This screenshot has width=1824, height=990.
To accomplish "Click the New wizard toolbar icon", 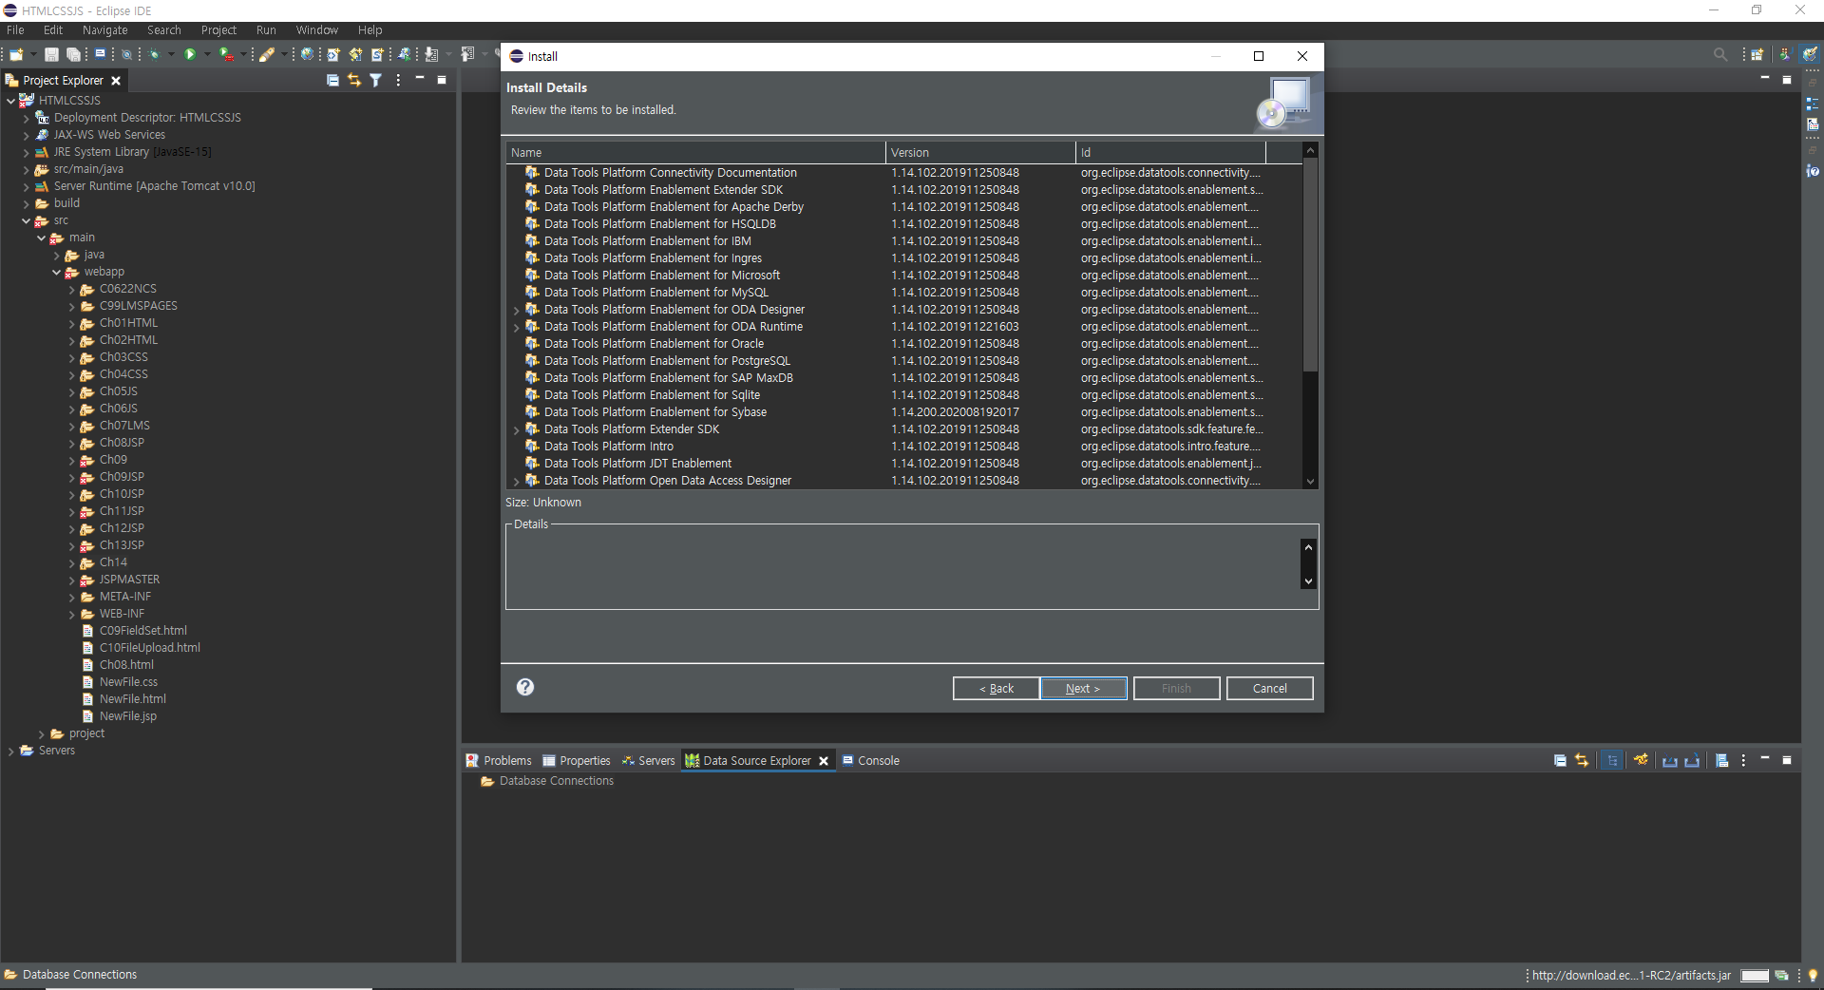I will click(x=16, y=55).
